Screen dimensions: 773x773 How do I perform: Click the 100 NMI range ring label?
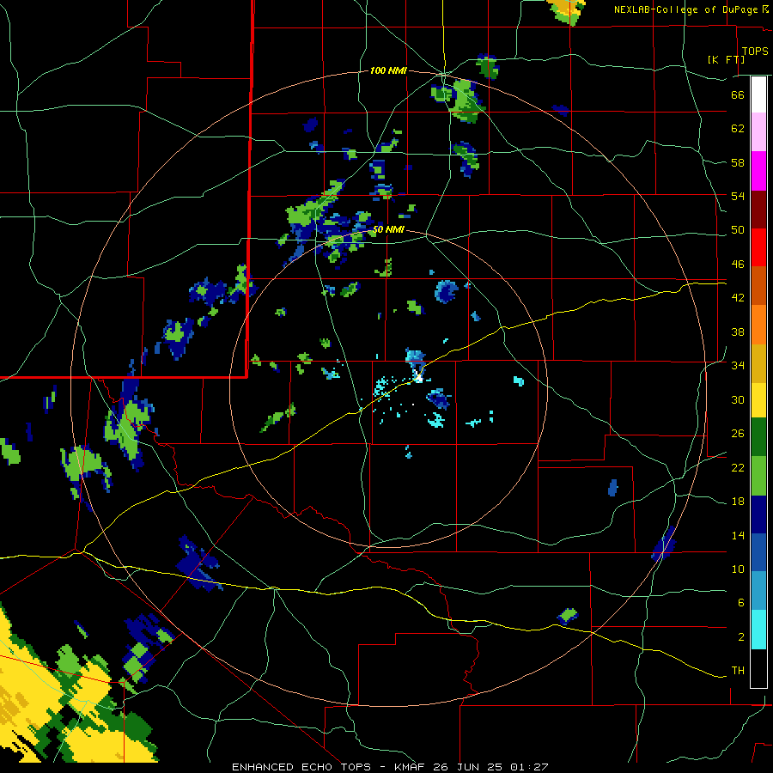click(x=388, y=71)
